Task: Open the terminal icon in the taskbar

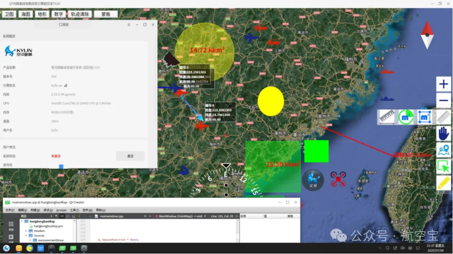Action: (x=51, y=248)
